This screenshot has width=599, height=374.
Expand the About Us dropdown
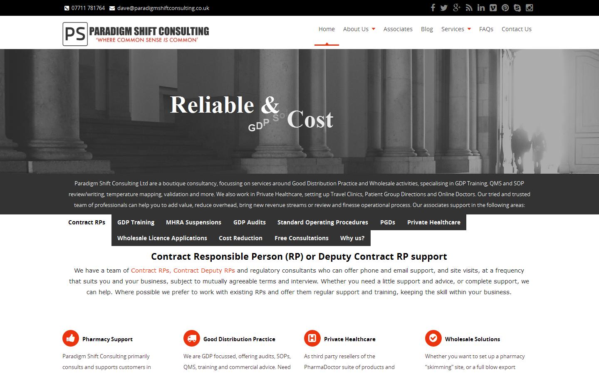359,29
